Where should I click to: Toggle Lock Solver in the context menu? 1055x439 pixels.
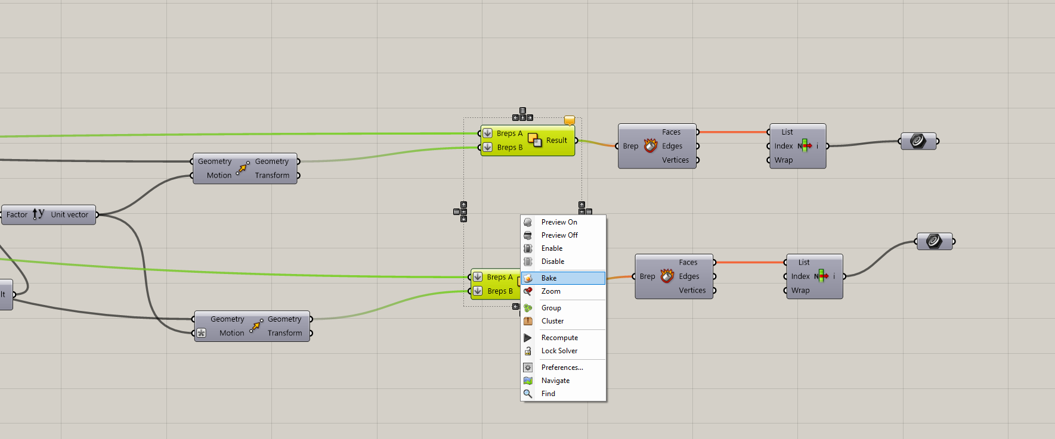563,351
